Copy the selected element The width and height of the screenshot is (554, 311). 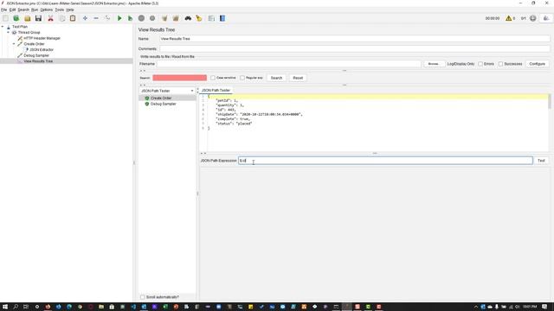pyautogui.click(x=61, y=18)
